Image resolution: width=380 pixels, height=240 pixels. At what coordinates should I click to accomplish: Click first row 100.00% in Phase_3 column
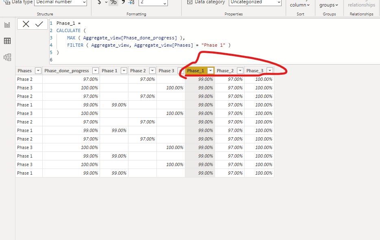[259, 79]
